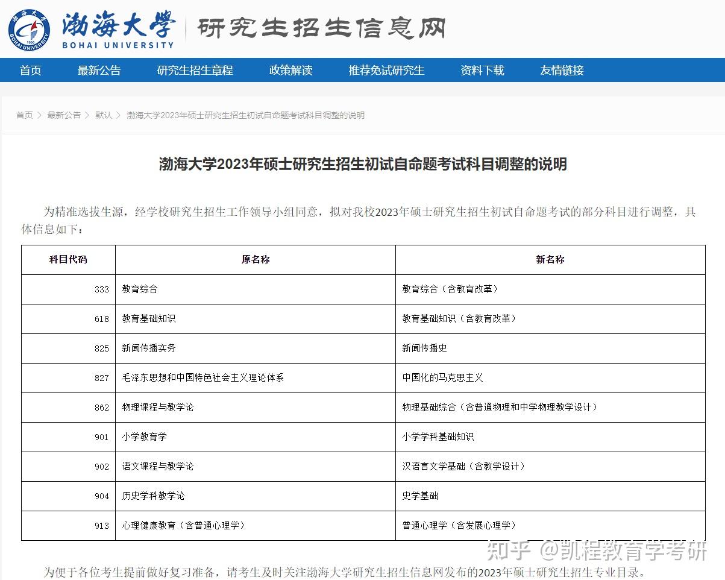Screen dimensions: 725x580
Task: Click the 最新公告 breadcrumb link
Action: (x=64, y=115)
